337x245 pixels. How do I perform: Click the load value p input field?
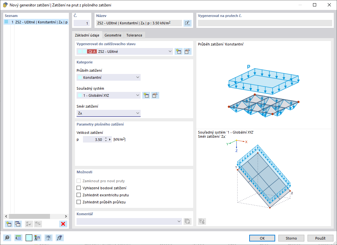click(93, 140)
